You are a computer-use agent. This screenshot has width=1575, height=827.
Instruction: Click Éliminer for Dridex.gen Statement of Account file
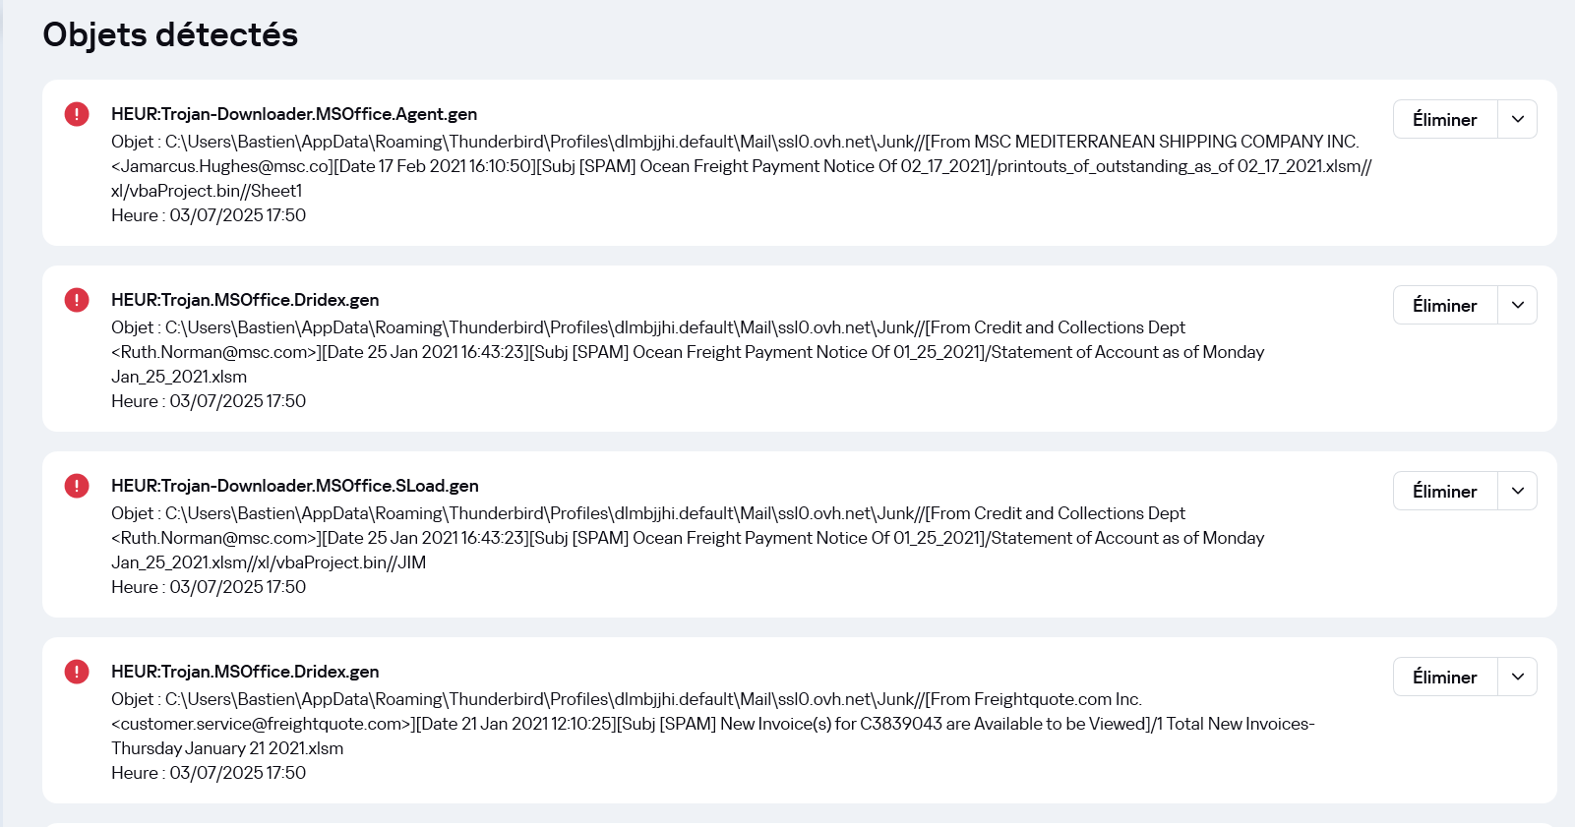coord(1445,305)
